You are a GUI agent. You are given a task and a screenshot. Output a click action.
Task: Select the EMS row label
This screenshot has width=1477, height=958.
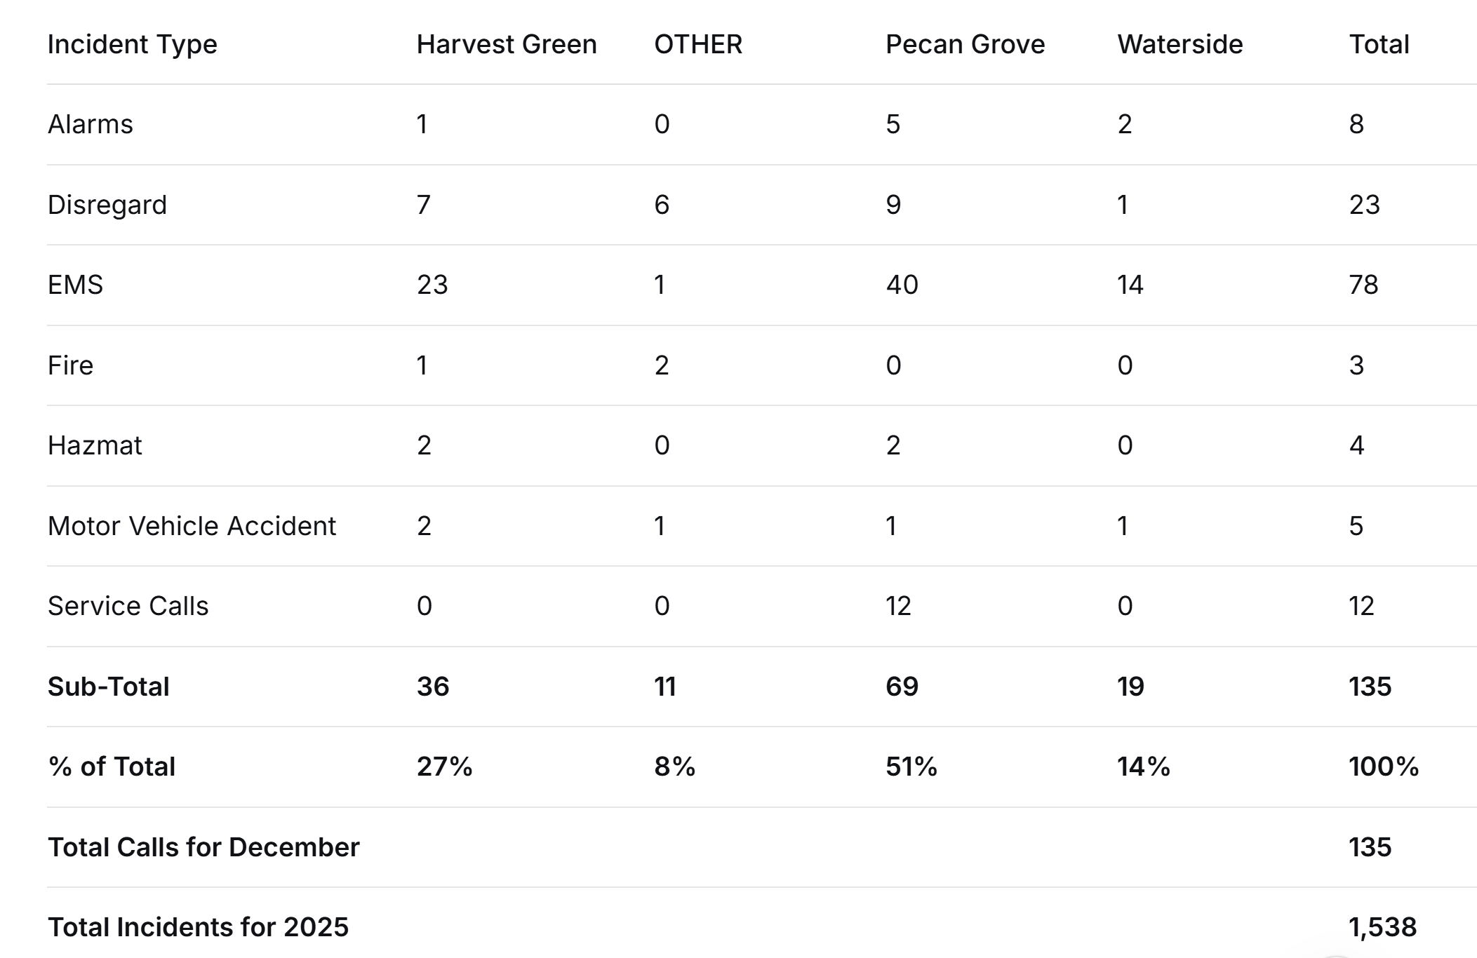(x=75, y=285)
